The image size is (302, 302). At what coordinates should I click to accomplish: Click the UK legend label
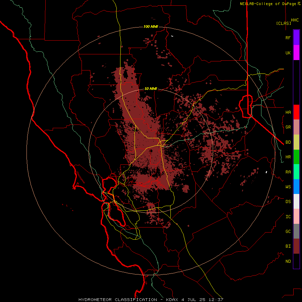[x=288, y=53]
